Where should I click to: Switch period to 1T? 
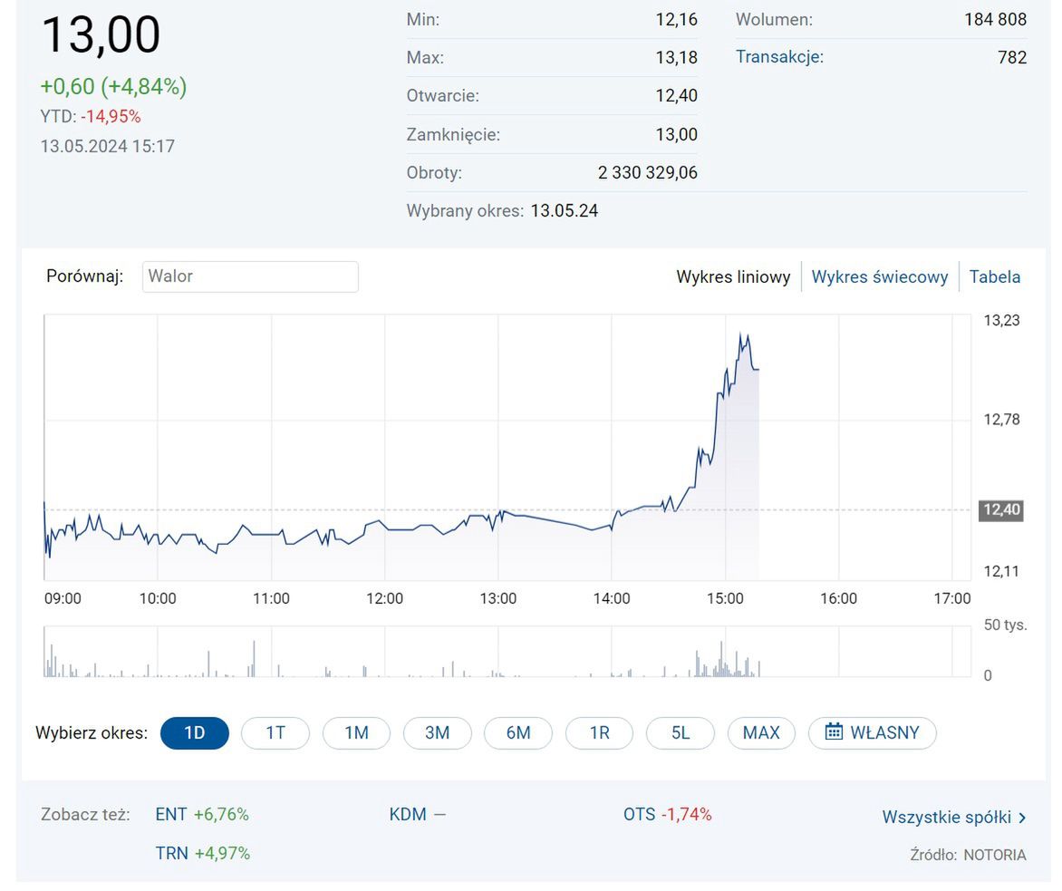(275, 732)
